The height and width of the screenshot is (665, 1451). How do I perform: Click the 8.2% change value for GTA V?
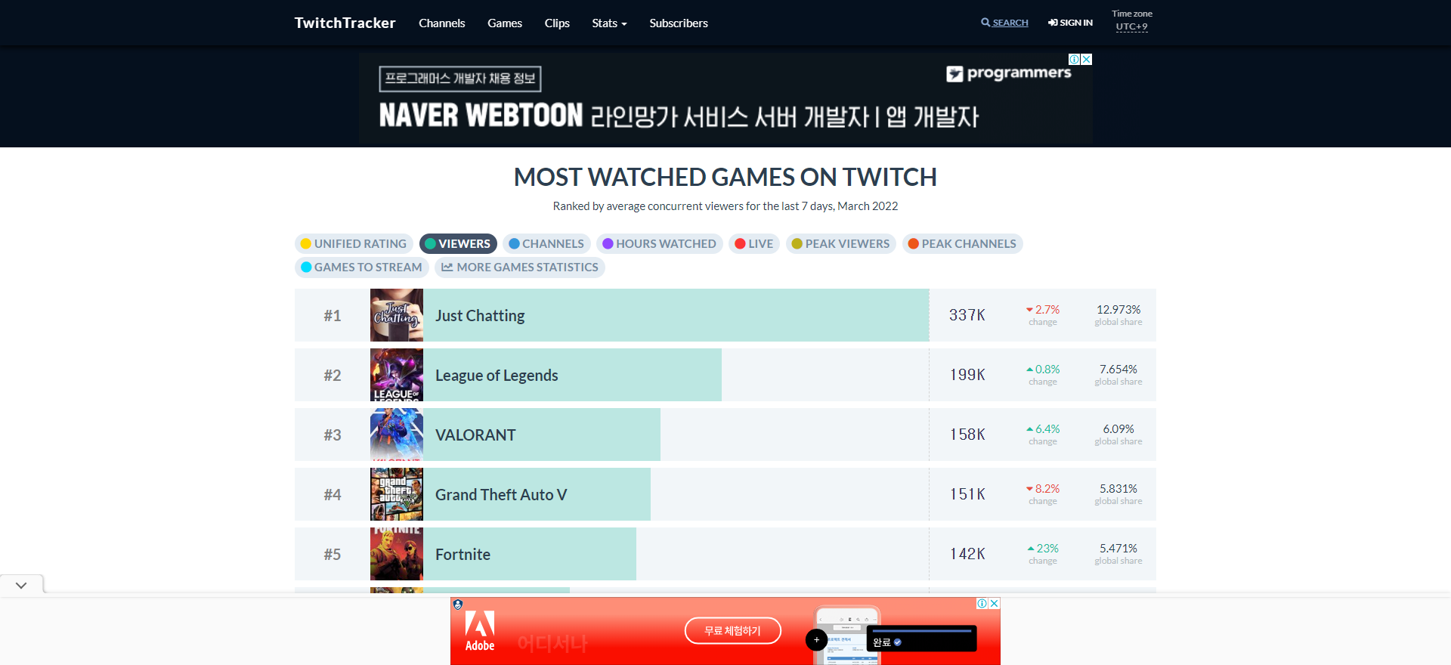(1043, 489)
